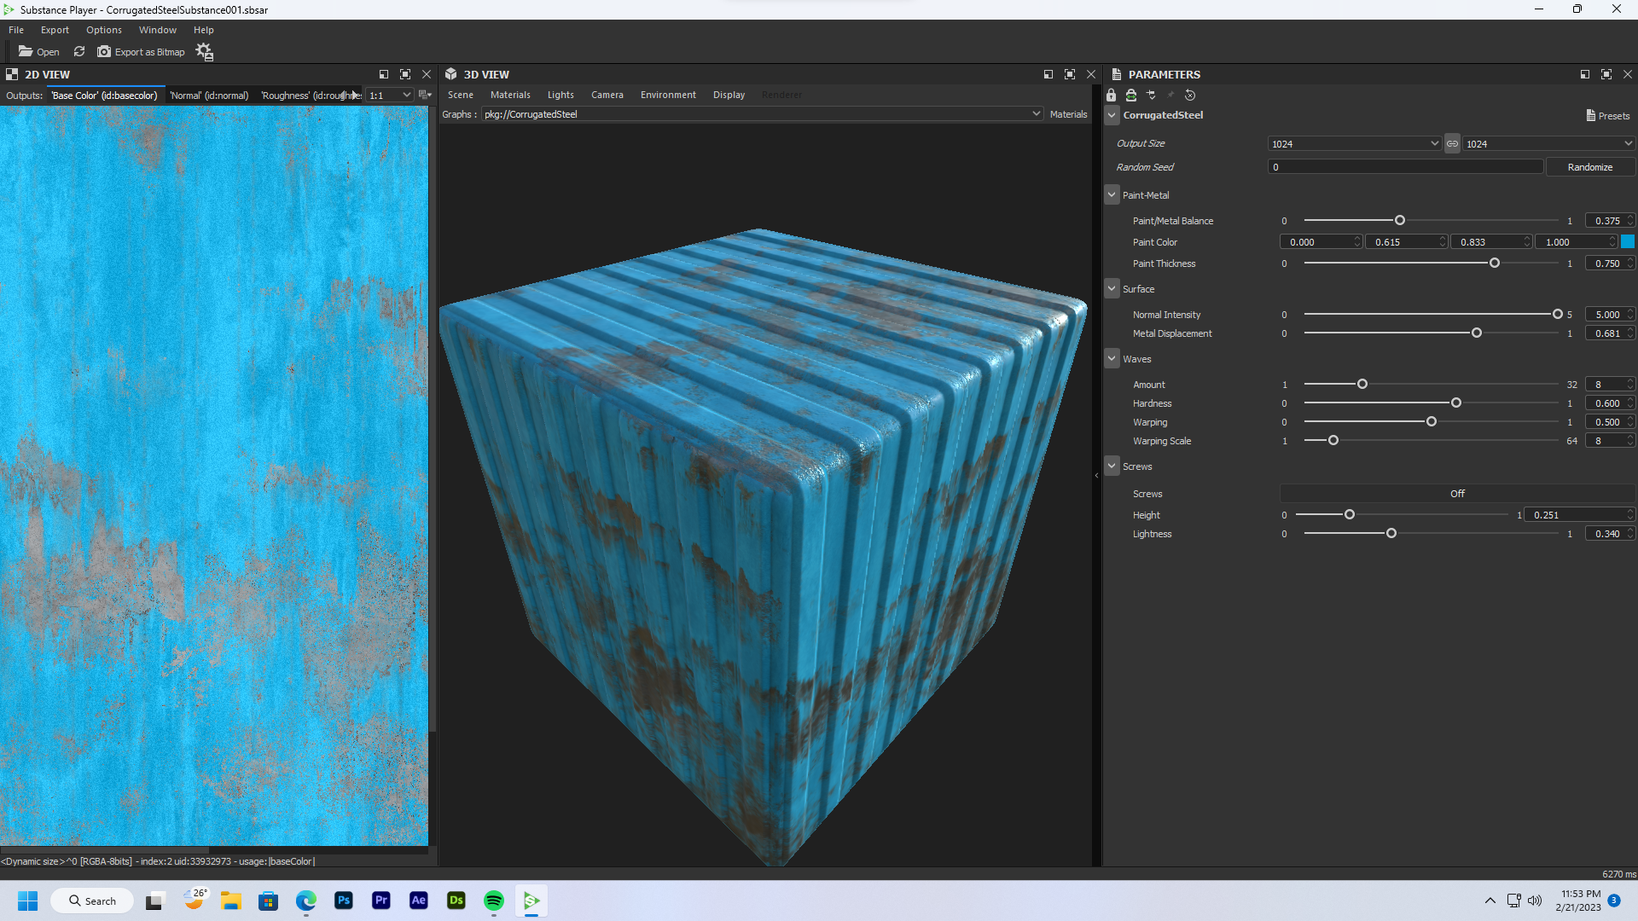Switch to the 'Normal' output tab
This screenshot has width=1638, height=921.
[x=209, y=96]
